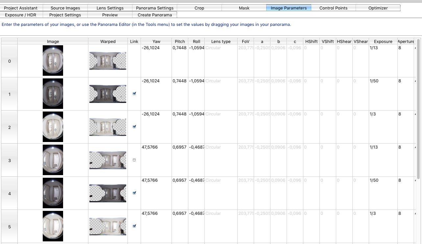The image size is (422, 244).
Task: Click the Exposure column header
Action: (383, 41)
